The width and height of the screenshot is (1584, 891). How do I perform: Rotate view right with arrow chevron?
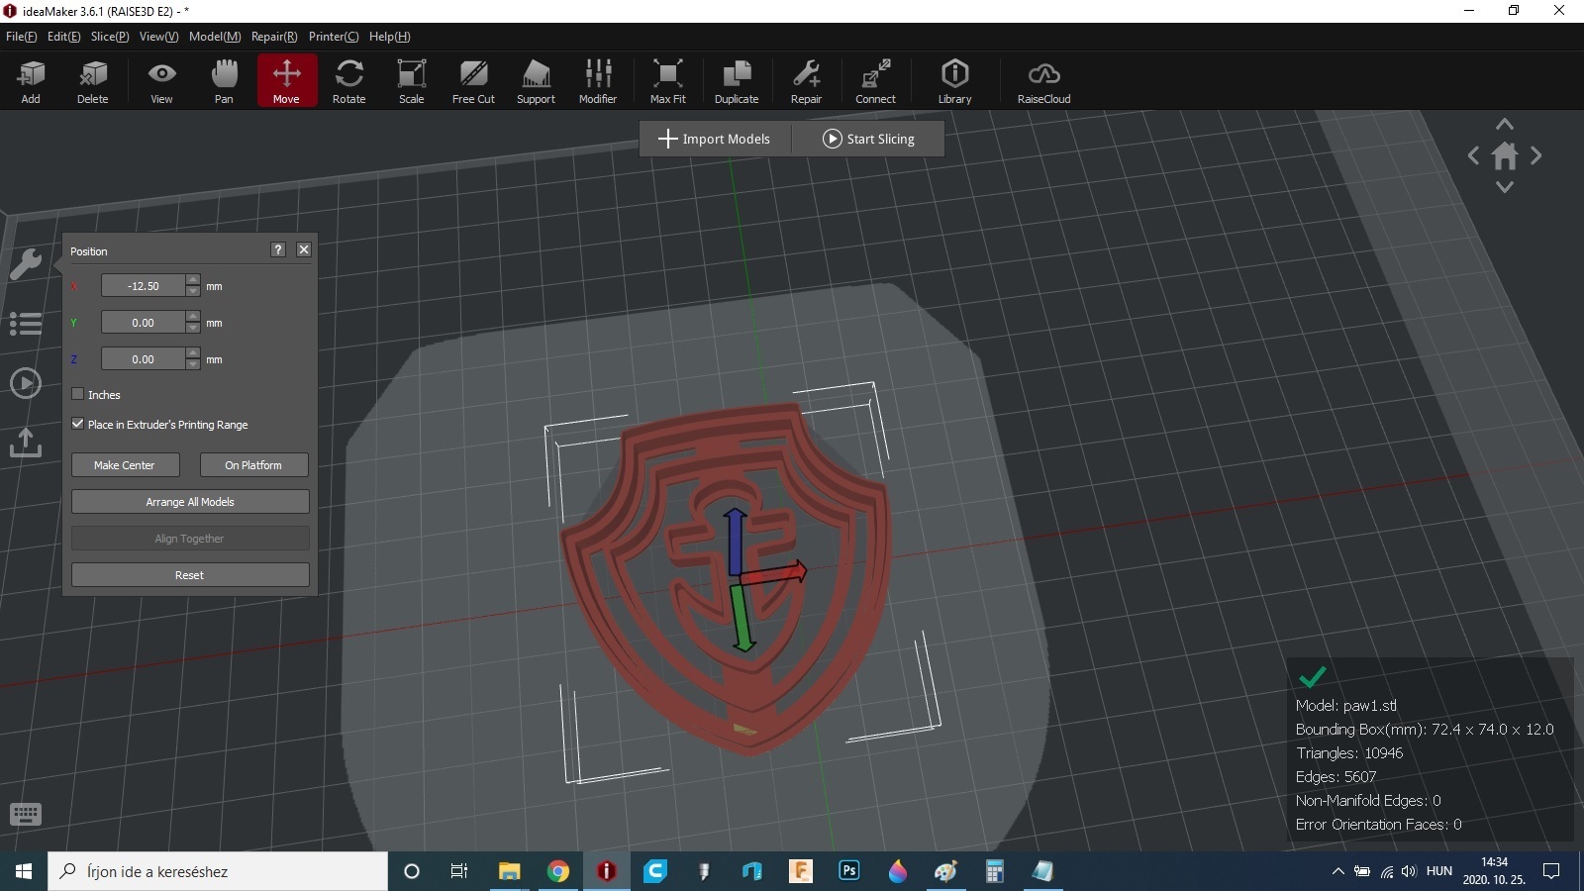click(x=1536, y=155)
